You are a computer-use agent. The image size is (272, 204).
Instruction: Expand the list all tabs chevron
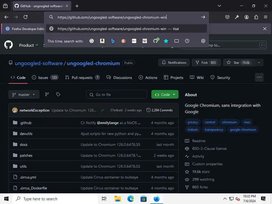pos(219,6)
